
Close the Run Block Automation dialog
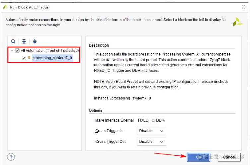[243, 7]
